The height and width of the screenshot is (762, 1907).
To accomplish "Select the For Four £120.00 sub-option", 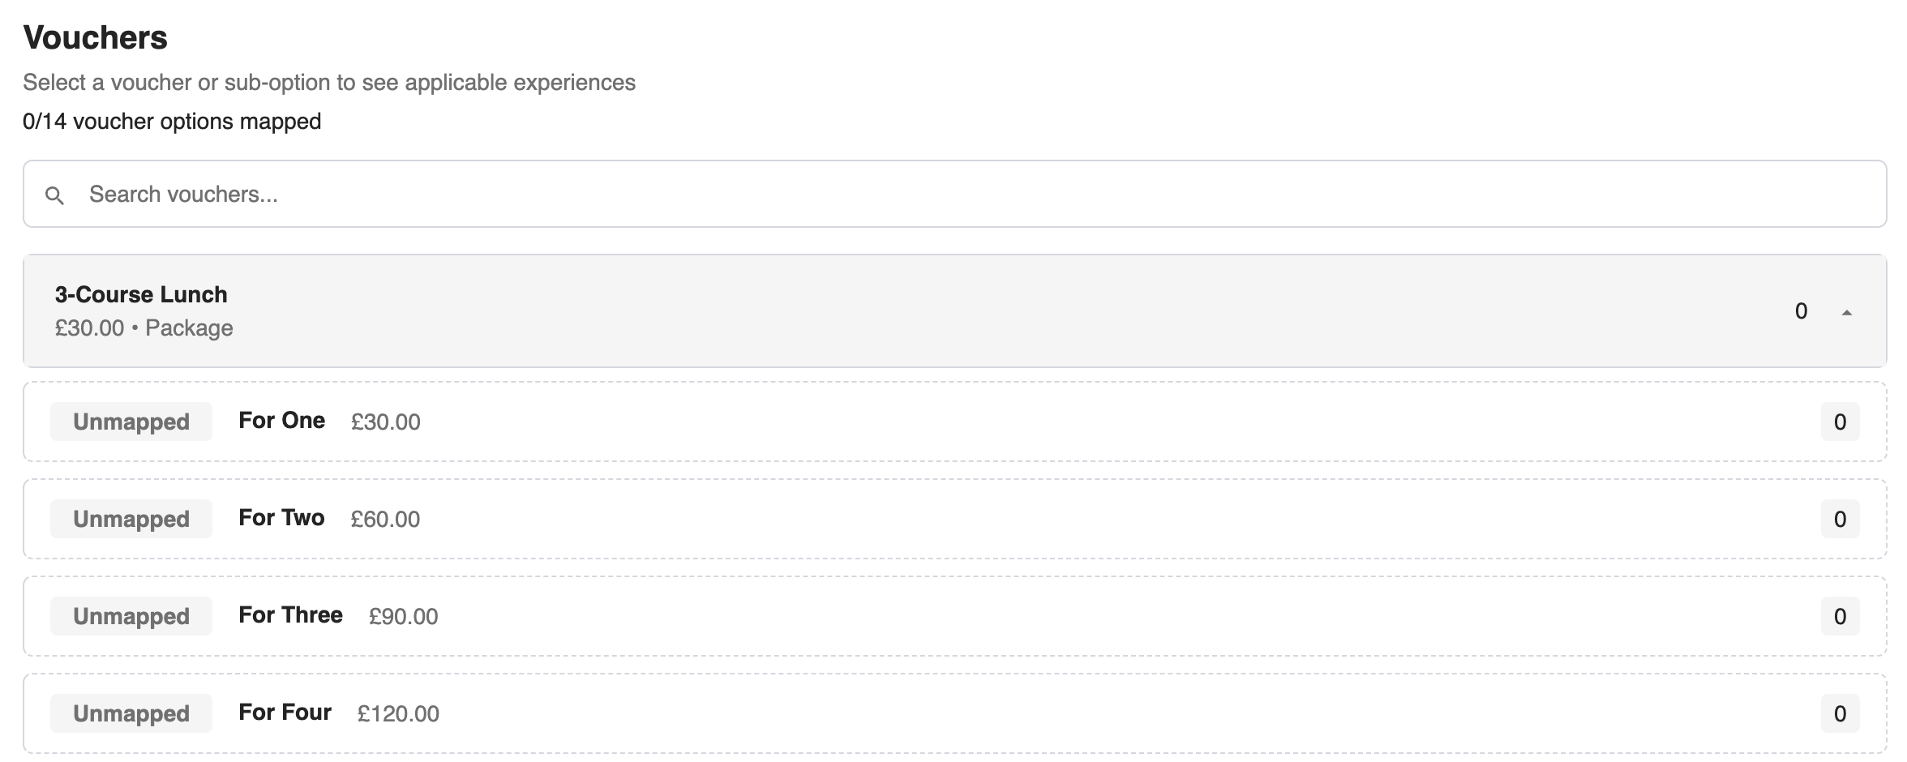I will click(954, 713).
